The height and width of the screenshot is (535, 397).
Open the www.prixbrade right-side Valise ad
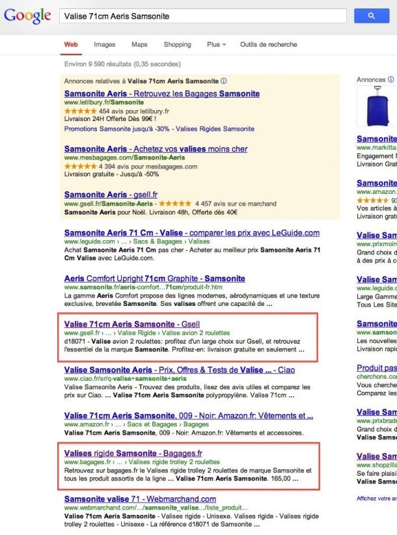click(x=377, y=412)
